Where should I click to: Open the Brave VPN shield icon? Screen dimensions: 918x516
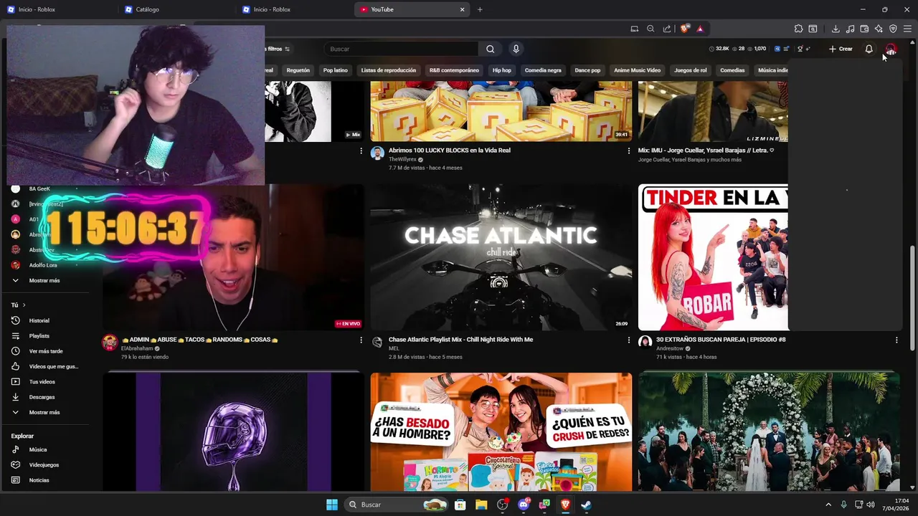tap(893, 29)
